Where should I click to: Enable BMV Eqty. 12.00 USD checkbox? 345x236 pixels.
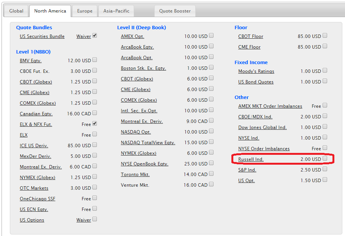[95, 60]
